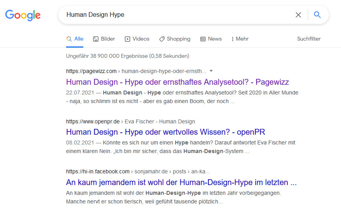Open Videos via the play icon

[127, 39]
